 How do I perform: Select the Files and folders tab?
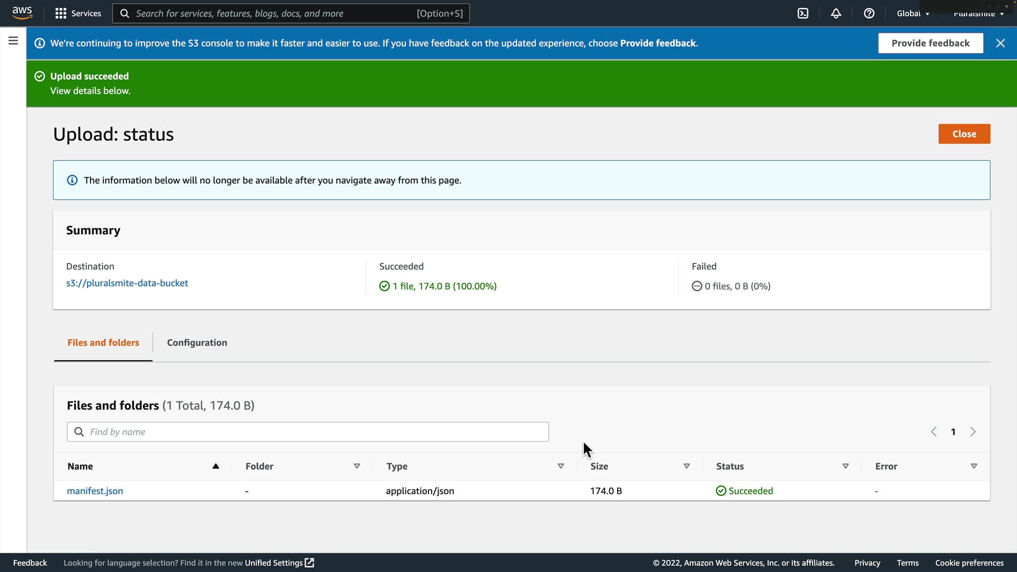pyautogui.click(x=103, y=343)
